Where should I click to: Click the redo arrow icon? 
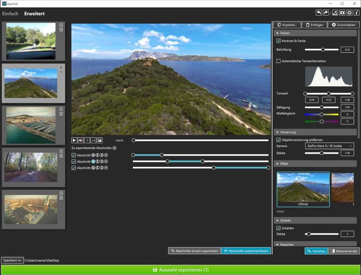click(x=326, y=13)
